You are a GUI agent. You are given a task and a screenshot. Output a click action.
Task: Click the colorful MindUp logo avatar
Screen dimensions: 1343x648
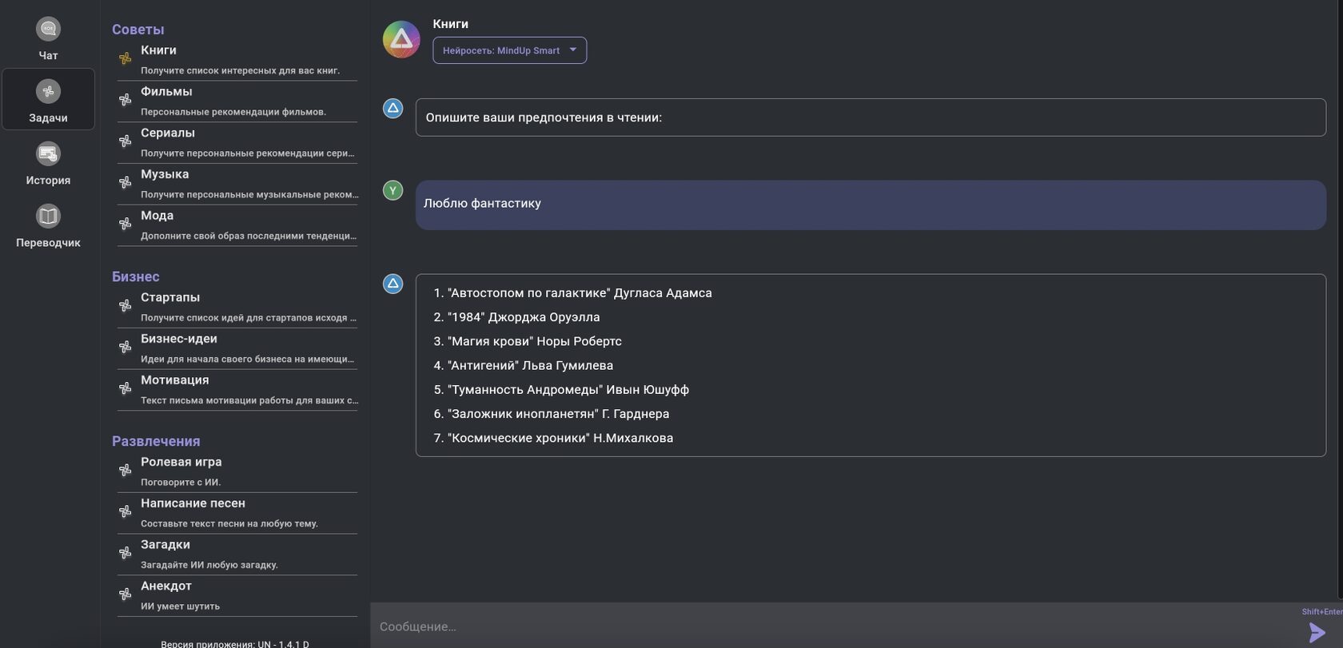(401, 39)
